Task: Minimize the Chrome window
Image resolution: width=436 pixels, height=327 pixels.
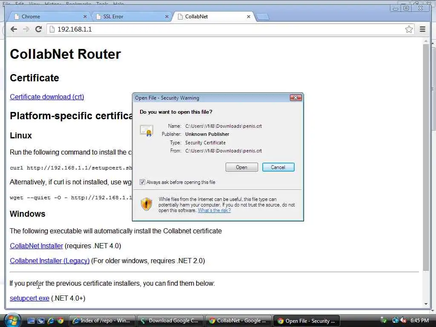Action: 395,9
